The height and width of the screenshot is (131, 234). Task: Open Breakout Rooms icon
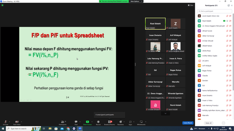click(x=110, y=122)
